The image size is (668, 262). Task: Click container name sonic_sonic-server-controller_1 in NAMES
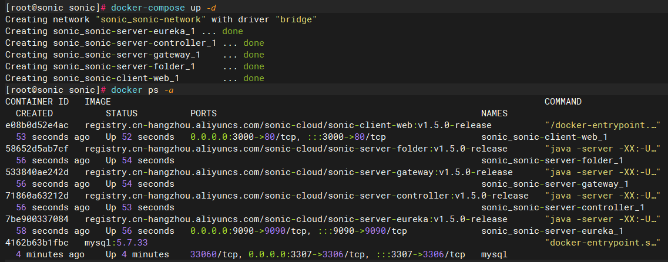tap(563, 207)
